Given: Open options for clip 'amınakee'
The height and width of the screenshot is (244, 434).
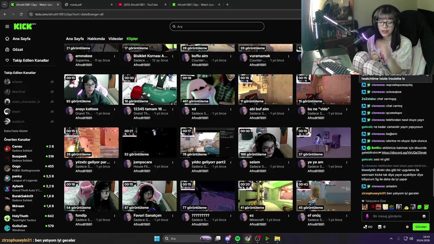Looking at the screenshot, I should (115, 56).
